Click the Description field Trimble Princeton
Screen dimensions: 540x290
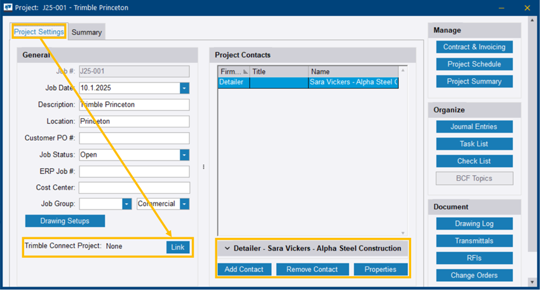click(x=134, y=105)
